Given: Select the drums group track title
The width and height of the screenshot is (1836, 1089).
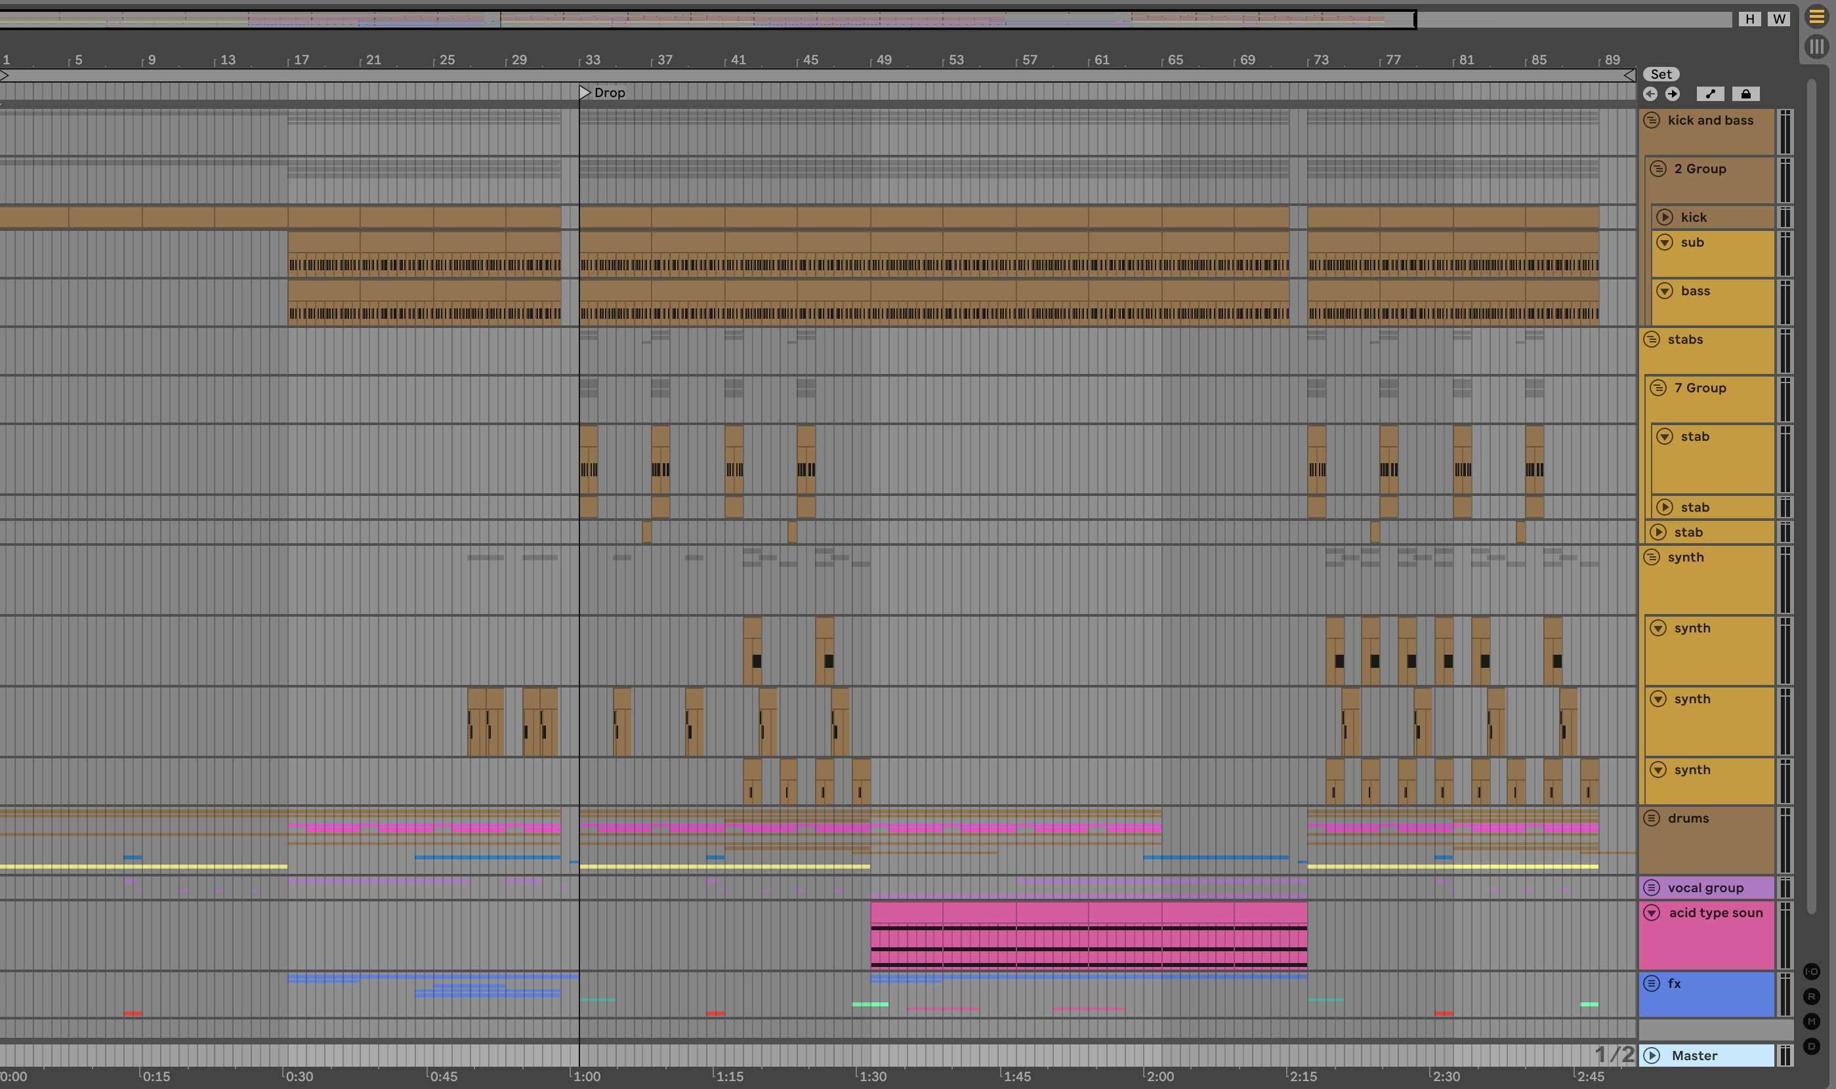Looking at the screenshot, I should 1688,818.
